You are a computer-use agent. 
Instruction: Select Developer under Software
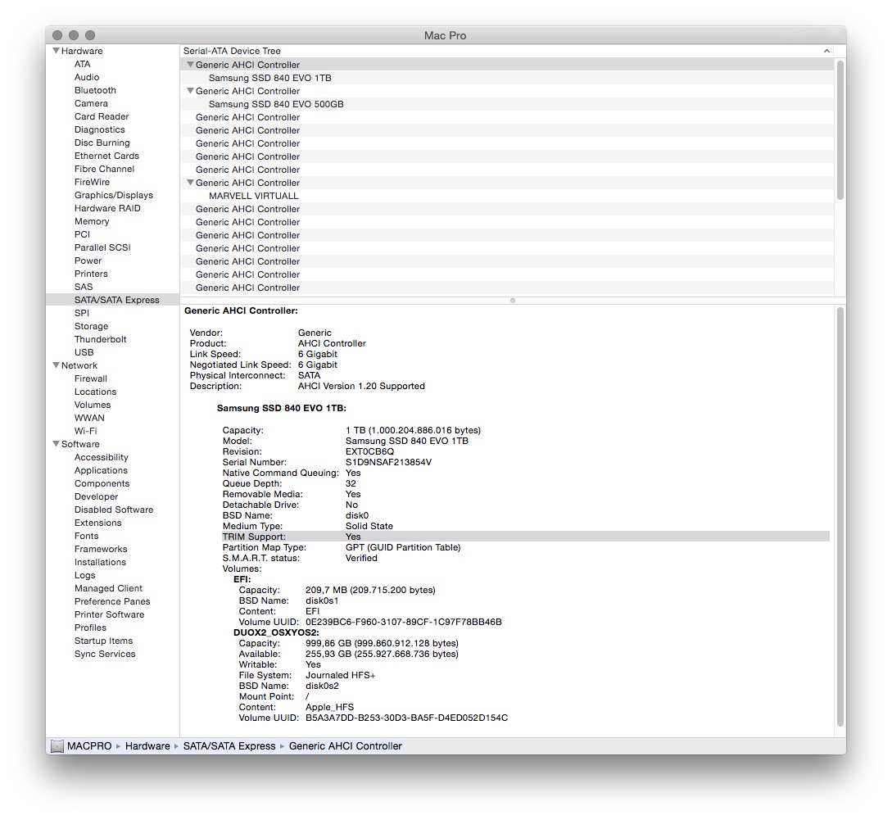pos(96,496)
